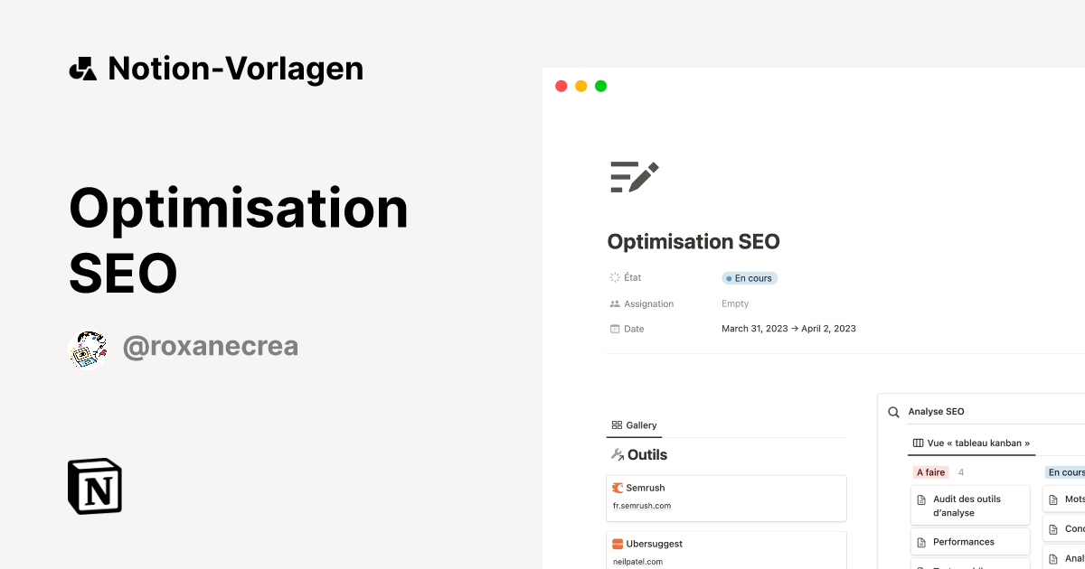Open the En cours status selector
1085x569 pixels.
click(749, 278)
